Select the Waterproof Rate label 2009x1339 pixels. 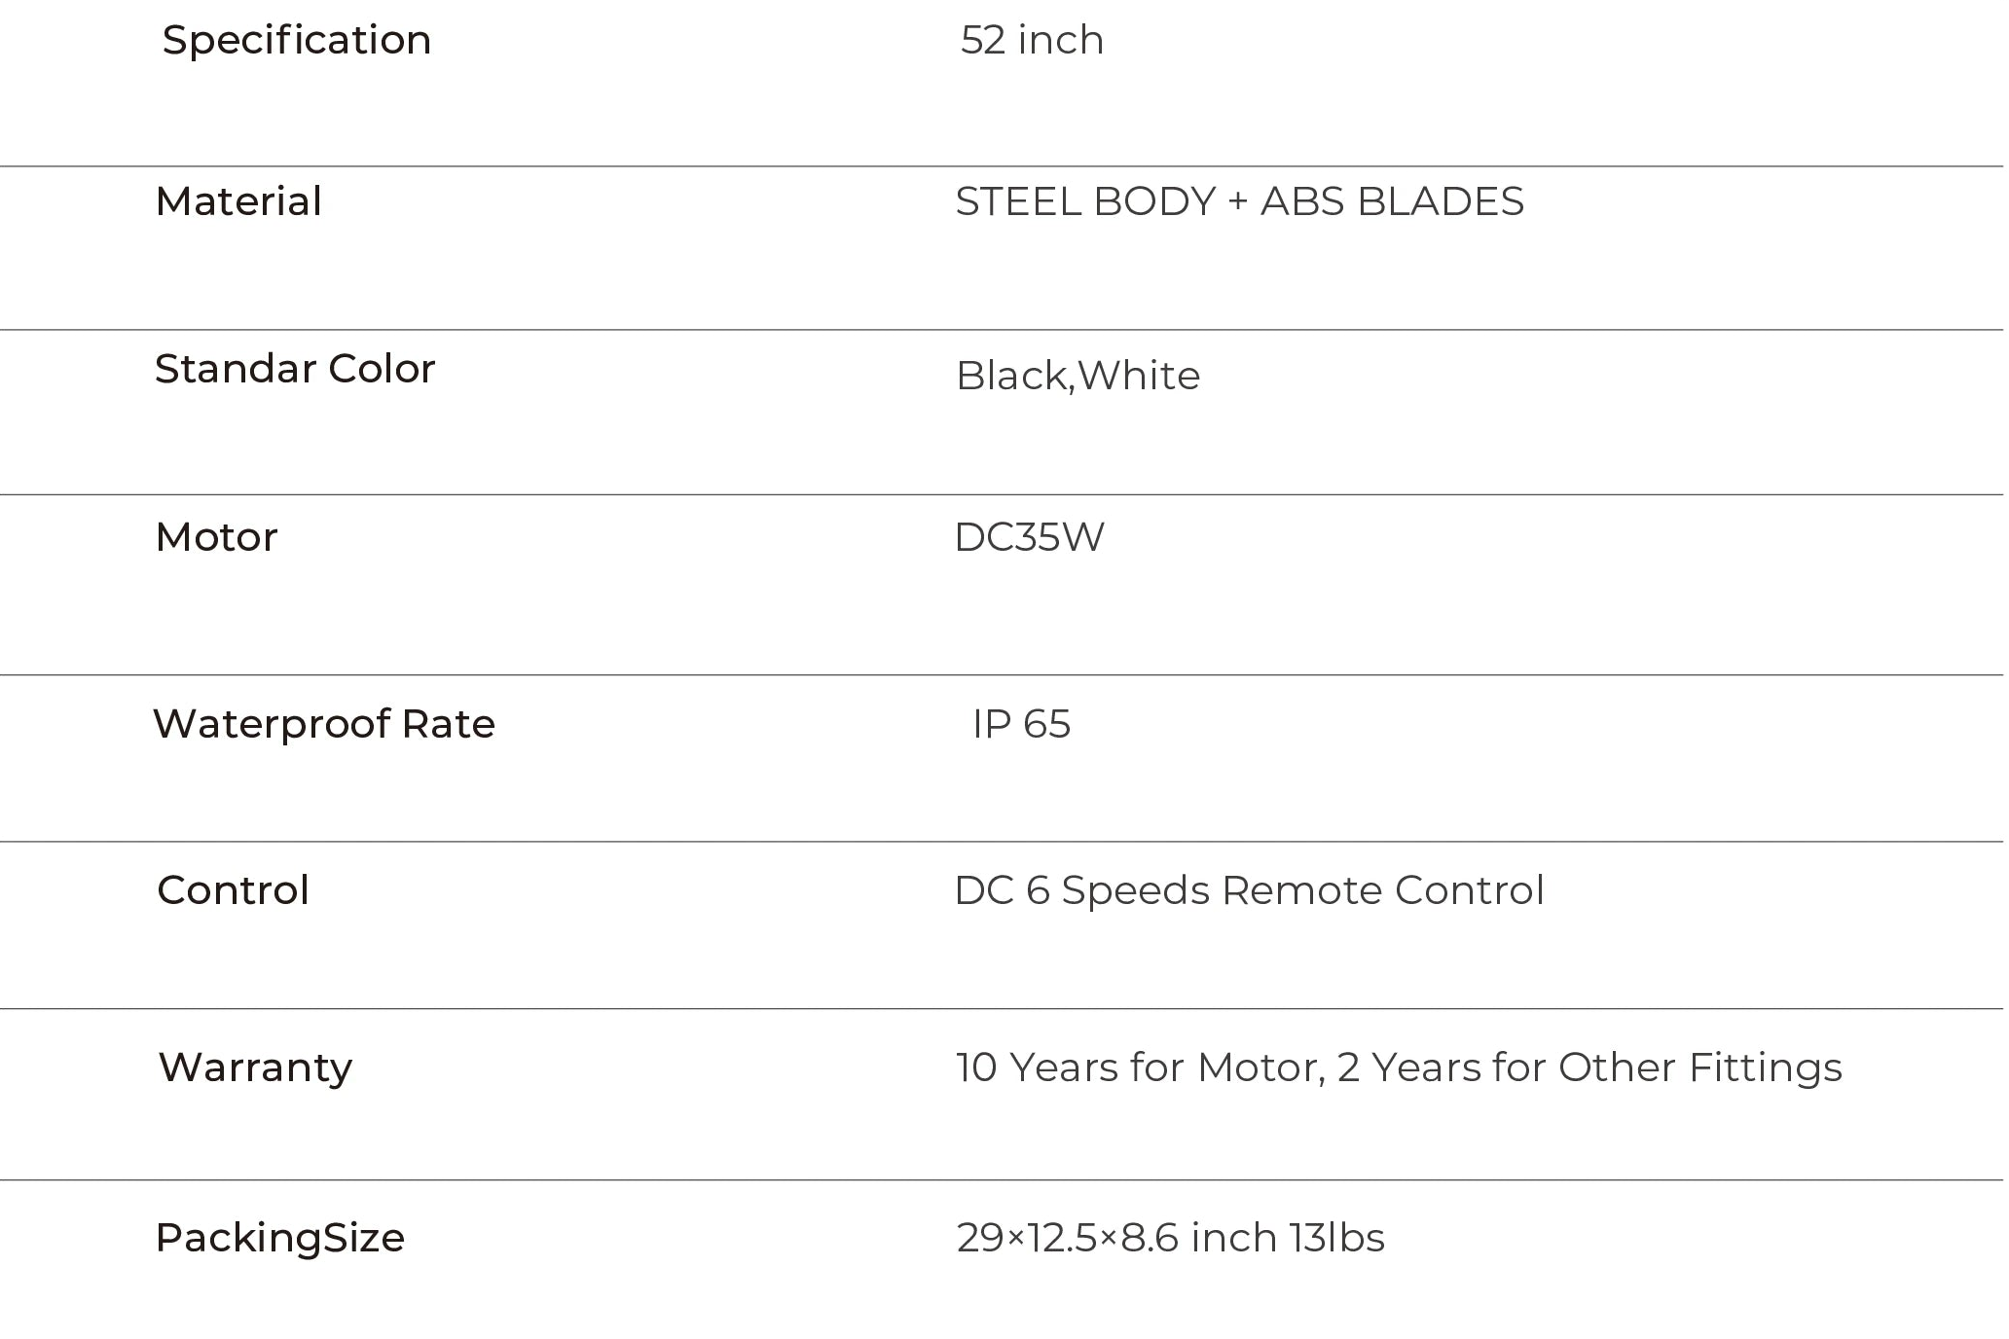(x=324, y=725)
